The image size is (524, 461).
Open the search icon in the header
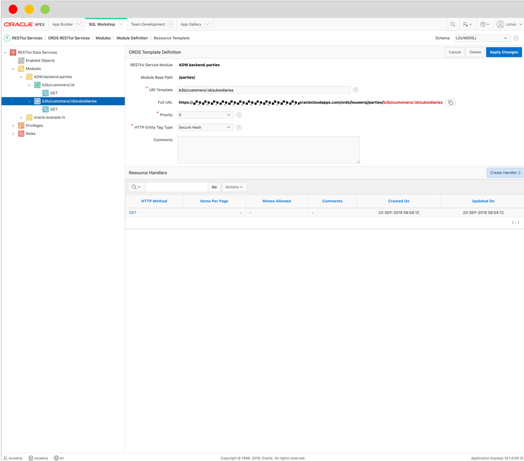pyautogui.click(x=453, y=24)
